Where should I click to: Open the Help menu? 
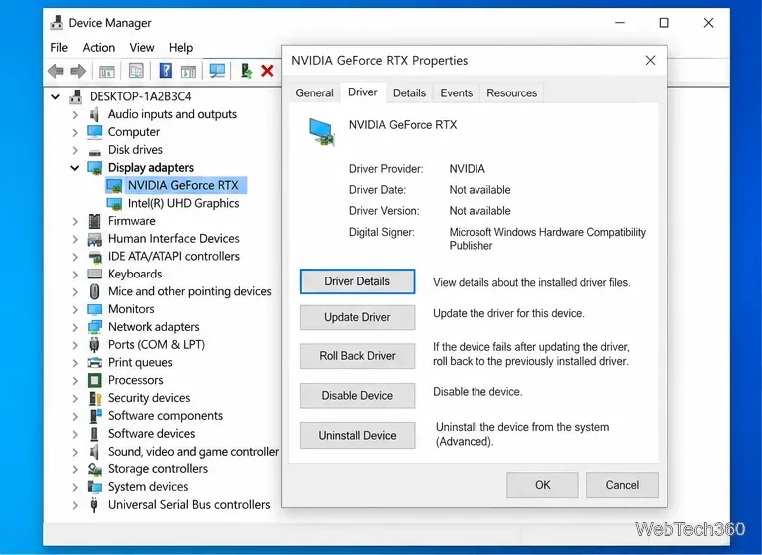click(x=181, y=47)
